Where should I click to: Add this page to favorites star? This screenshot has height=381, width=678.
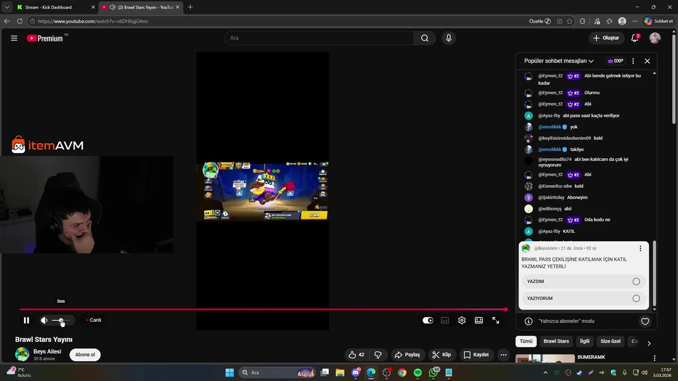click(569, 21)
